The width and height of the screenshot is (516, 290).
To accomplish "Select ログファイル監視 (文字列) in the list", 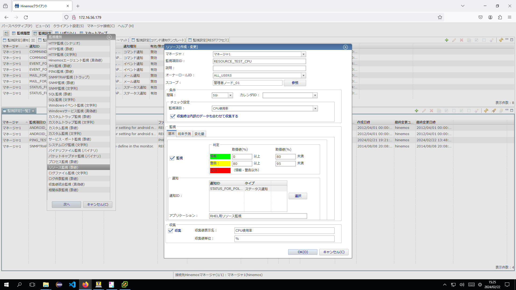I will tap(79, 173).
